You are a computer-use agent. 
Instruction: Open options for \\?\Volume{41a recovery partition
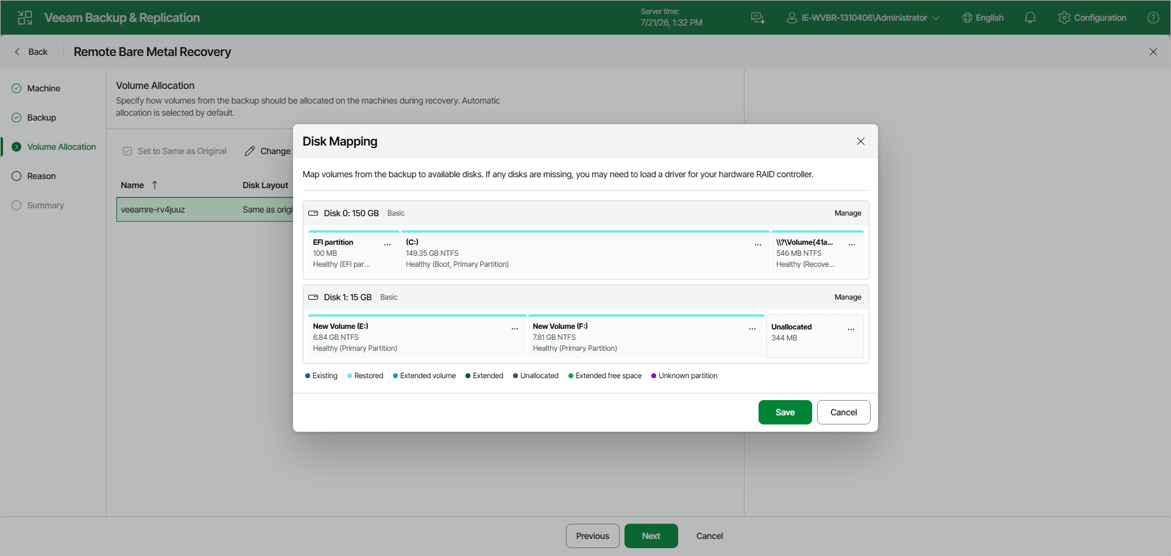[x=852, y=244]
